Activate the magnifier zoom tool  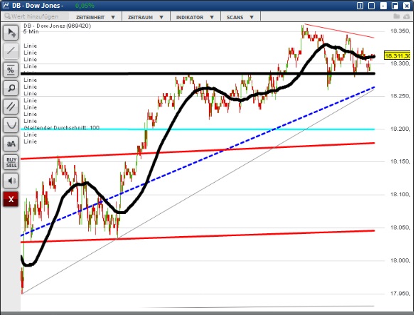click(x=11, y=87)
